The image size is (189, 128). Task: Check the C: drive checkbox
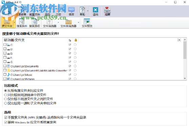pos(5,45)
